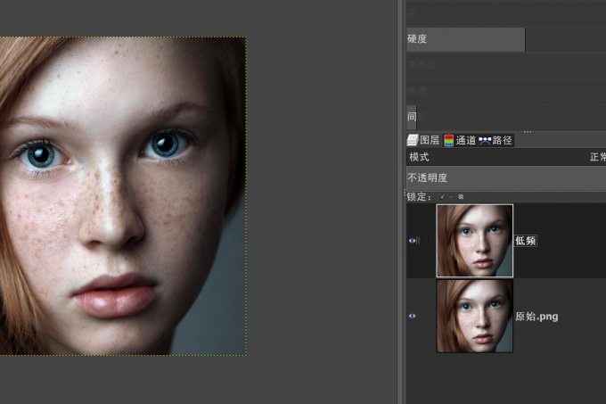The width and height of the screenshot is (606, 404).
Task: Adjust the 间距 spacing slider
Action: (506, 117)
